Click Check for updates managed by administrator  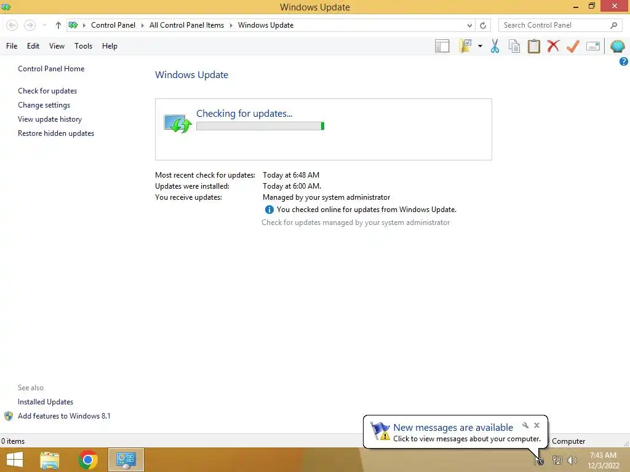tap(356, 222)
